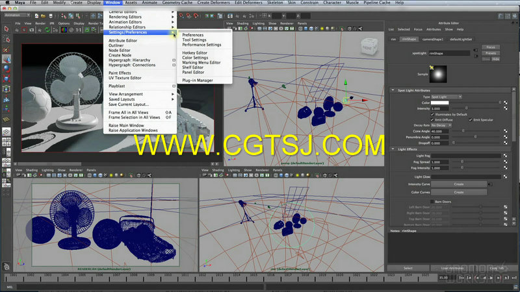
Task: Open Plug-in Manager
Action: pyautogui.click(x=198, y=80)
